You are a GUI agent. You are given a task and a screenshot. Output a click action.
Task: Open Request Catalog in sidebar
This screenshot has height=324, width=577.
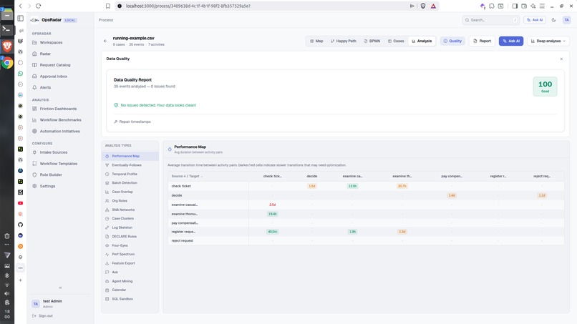pyautogui.click(x=55, y=65)
